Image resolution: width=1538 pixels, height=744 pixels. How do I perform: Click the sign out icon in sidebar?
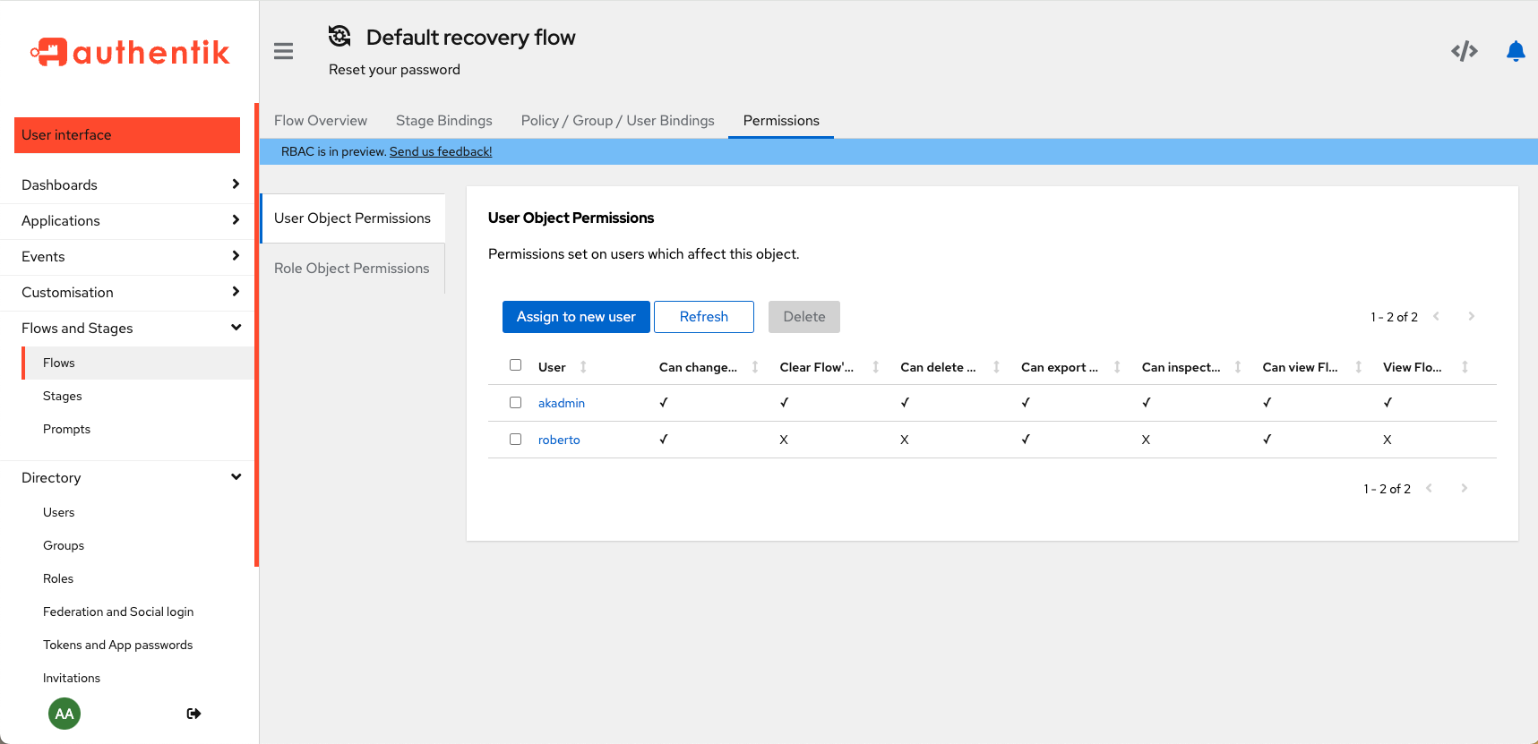(193, 714)
